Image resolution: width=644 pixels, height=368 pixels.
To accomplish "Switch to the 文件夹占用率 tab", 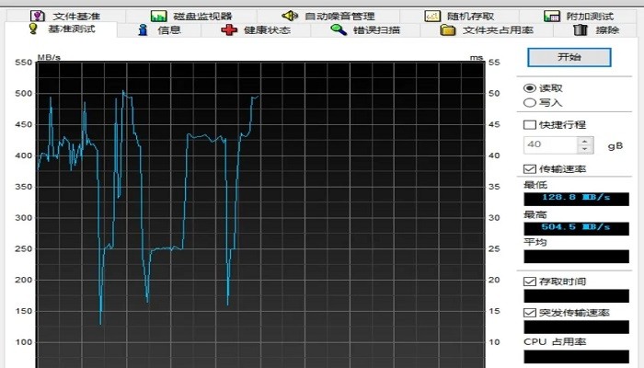I will point(488,30).
